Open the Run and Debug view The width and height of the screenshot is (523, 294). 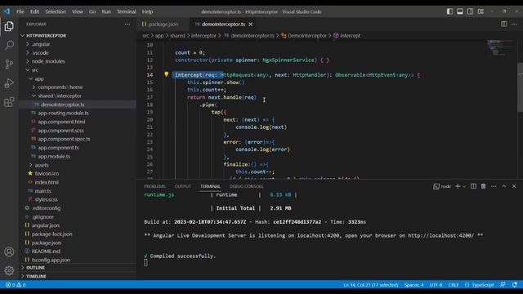[x=9, y=83]
